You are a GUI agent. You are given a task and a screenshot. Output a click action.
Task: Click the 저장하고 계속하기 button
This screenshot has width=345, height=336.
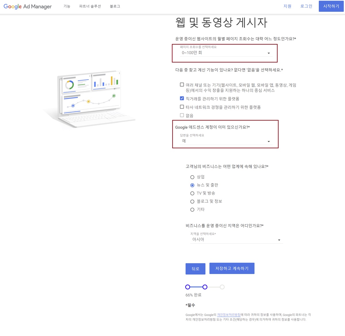(232, 268)
